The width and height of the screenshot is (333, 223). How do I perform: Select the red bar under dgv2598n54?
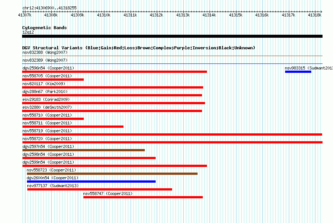tap(89, 158)
